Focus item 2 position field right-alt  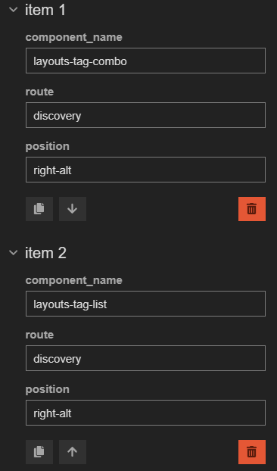[x=145, y=413]
